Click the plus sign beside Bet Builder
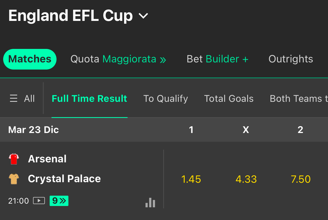 point(245,59)
